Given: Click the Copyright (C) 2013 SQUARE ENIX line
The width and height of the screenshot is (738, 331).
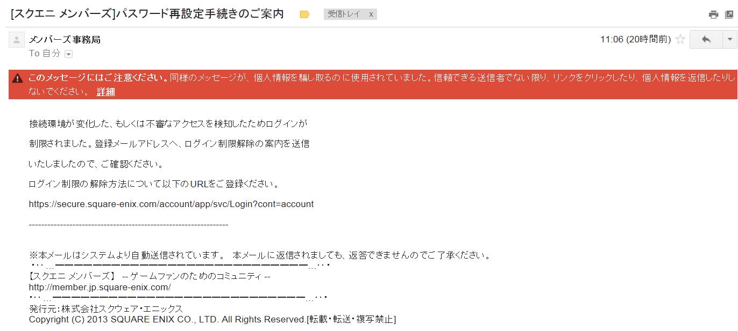Looking at the screenshot, I should pos(212,319).
